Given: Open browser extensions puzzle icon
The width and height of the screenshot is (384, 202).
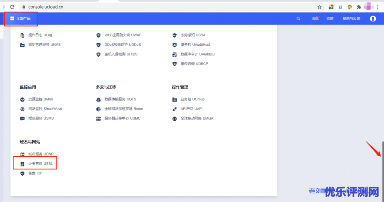Looking at the screenshot, I should pyautogui.click(x=359, y=7).
